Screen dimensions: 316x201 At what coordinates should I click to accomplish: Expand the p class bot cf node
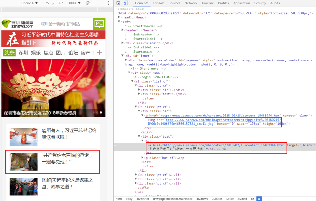(143, 158)
